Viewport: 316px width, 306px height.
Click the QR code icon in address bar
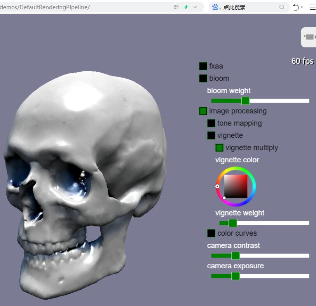(x=176, y=7)
